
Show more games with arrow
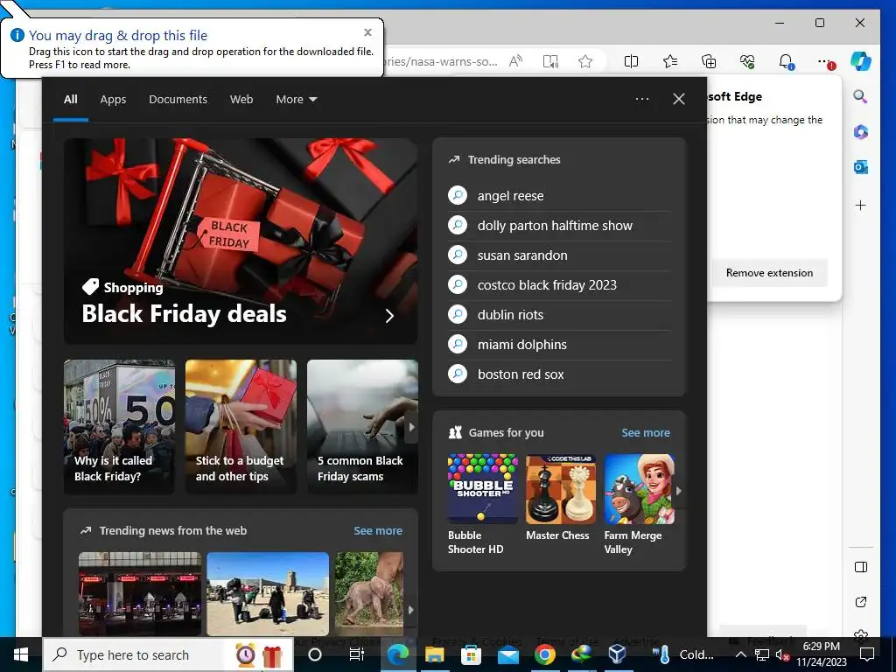click(x=679, y=490)
